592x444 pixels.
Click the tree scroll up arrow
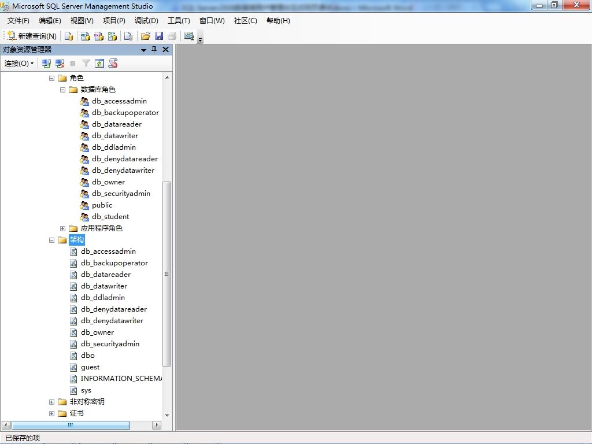click(167, 77)
